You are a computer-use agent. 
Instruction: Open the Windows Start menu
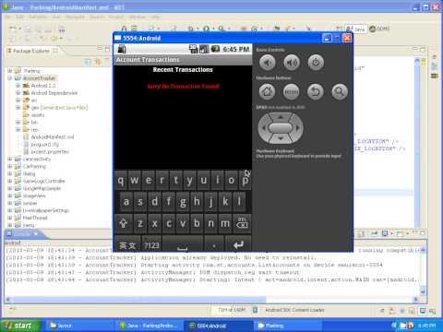[x=21, y=326]
